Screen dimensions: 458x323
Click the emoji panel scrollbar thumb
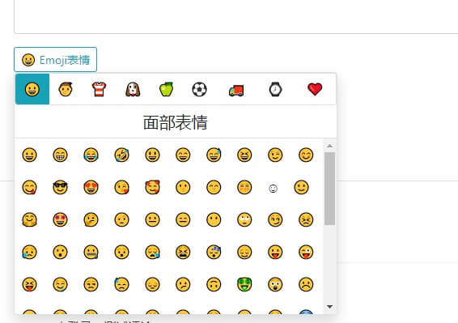point(330,189)
